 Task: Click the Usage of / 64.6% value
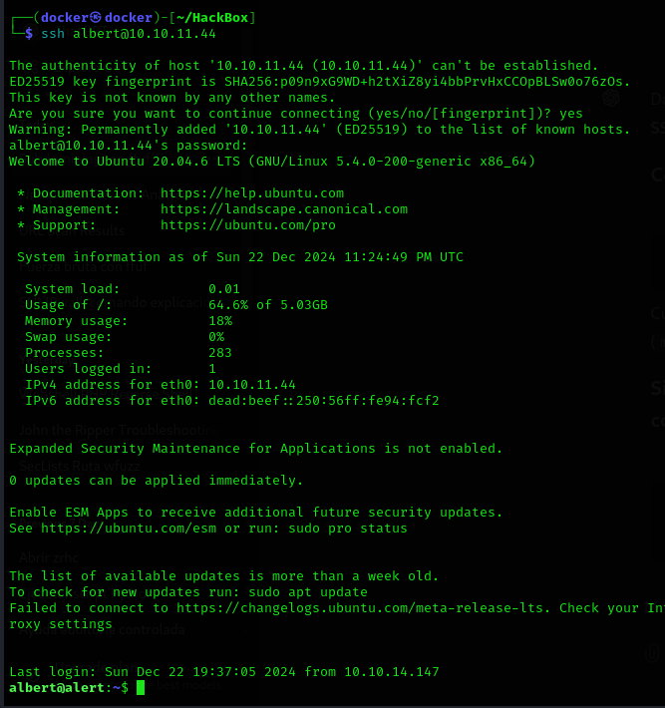267,305
